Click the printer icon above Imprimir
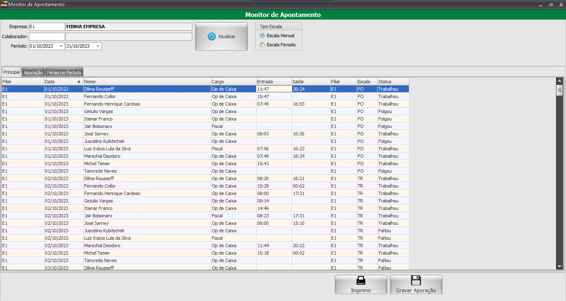 tap(361, 281)
